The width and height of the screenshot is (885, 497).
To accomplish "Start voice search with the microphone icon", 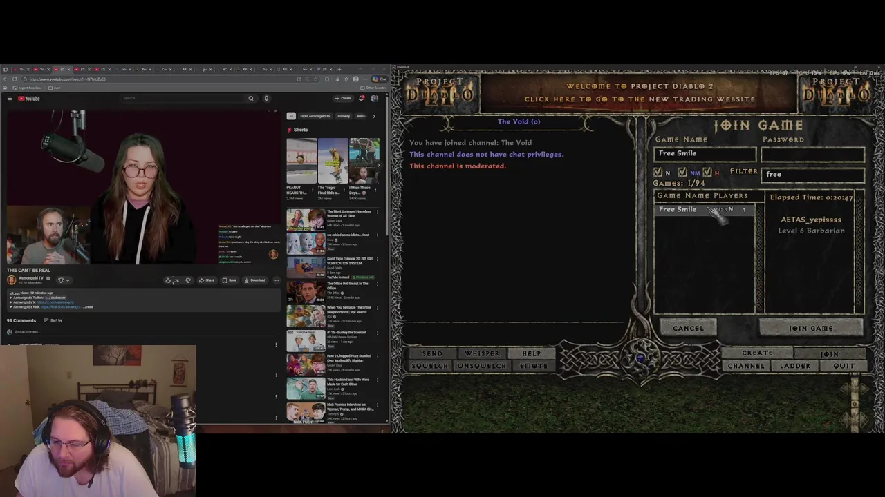I will pos(266,98).
